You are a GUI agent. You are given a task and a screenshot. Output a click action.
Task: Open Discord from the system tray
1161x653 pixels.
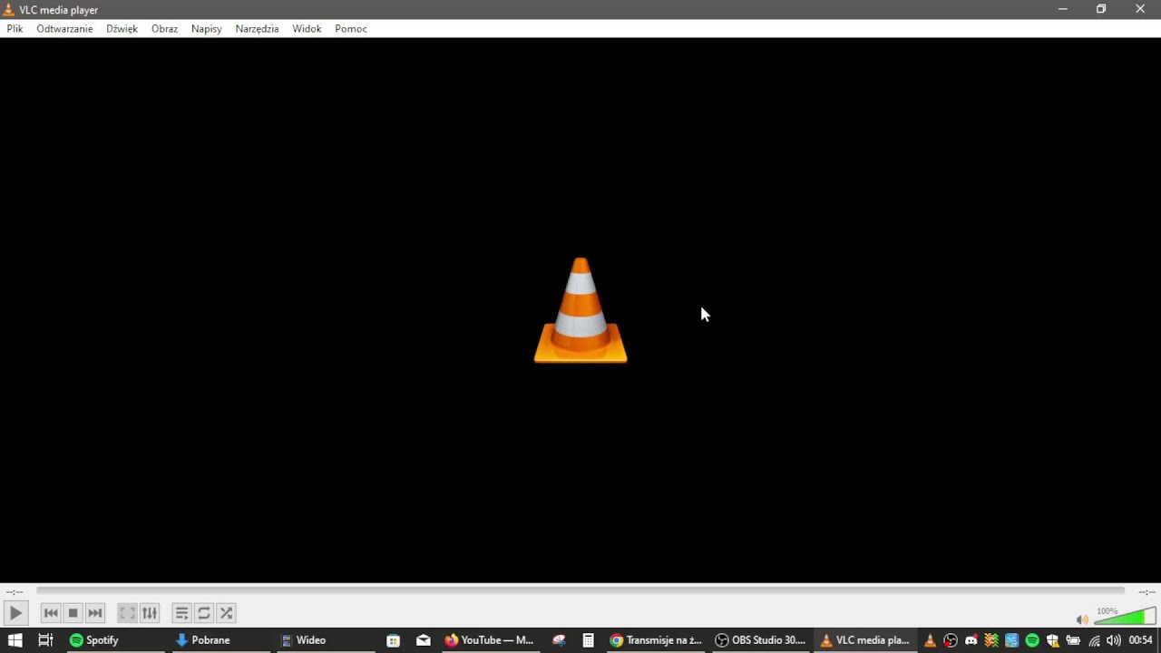click(x=971, y=640)
